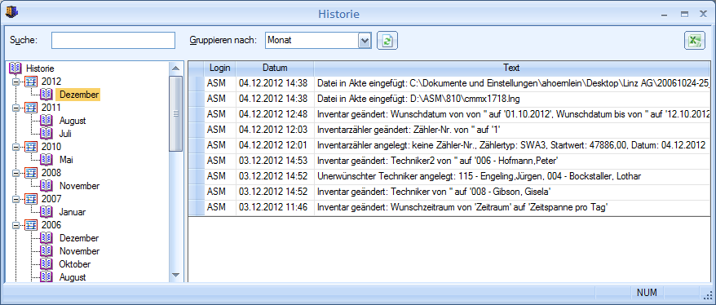Click the 2008 year calendar icon
This screenshot has height=305, width=716.
pos(31,173)
